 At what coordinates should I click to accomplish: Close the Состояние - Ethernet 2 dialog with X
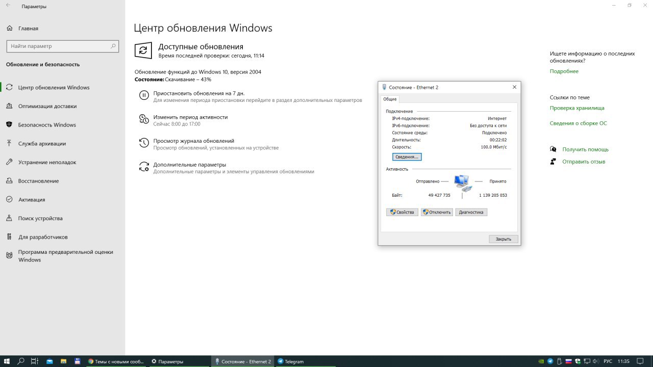pos(514,87)
